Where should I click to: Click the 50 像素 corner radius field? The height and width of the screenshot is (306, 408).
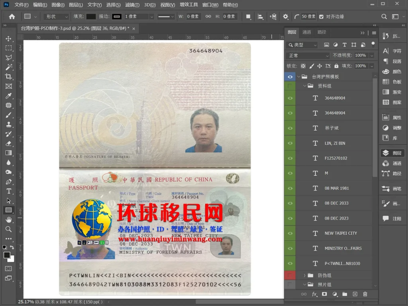308,17
